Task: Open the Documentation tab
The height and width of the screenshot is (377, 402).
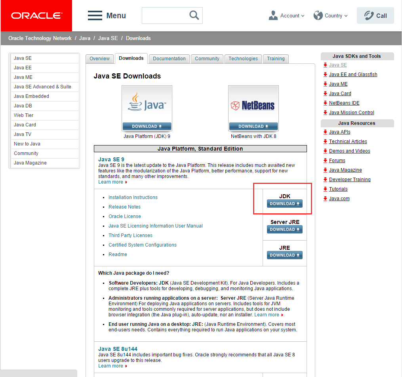Action: point(169,59)
